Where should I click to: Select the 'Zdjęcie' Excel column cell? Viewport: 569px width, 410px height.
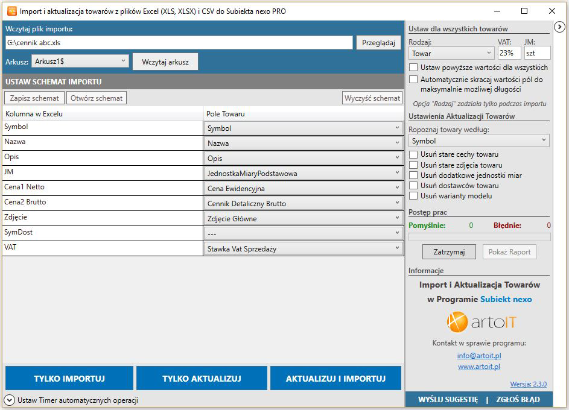[x=103, y=219]
